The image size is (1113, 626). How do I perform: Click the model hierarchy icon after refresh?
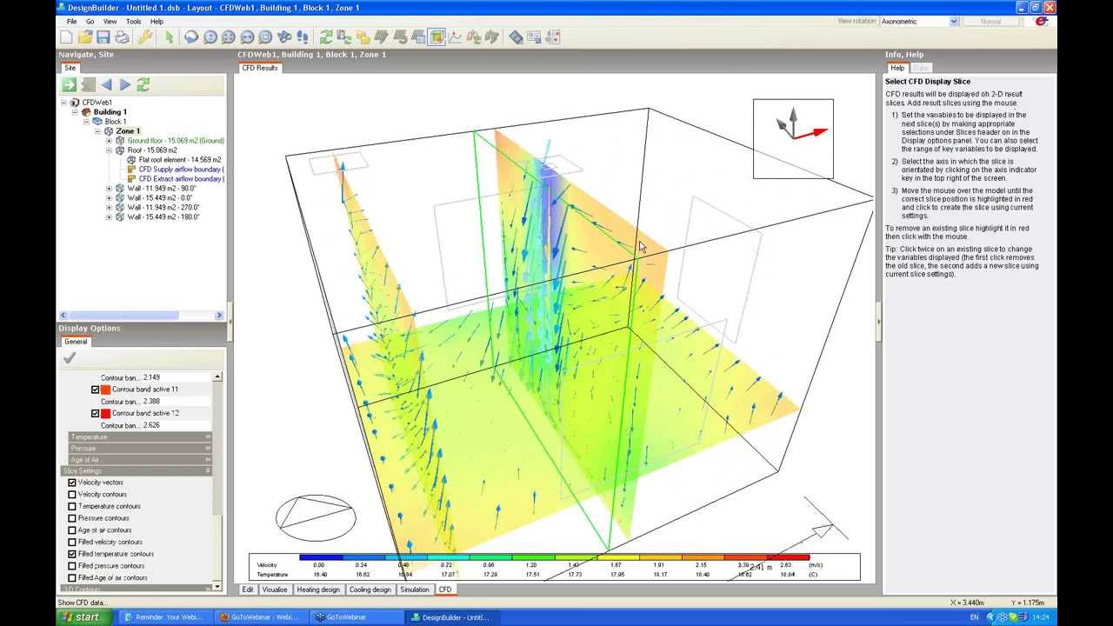click(344, 37)
